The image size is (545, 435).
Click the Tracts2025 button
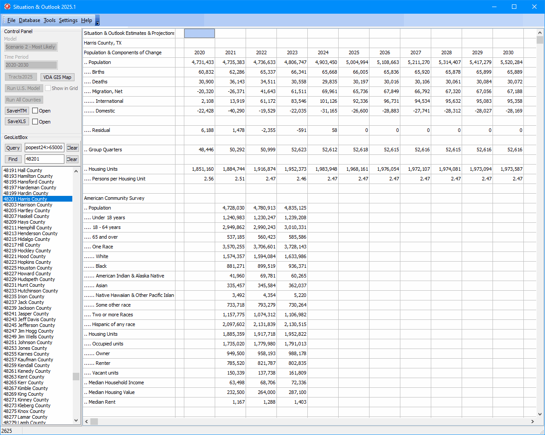[21, 77]
